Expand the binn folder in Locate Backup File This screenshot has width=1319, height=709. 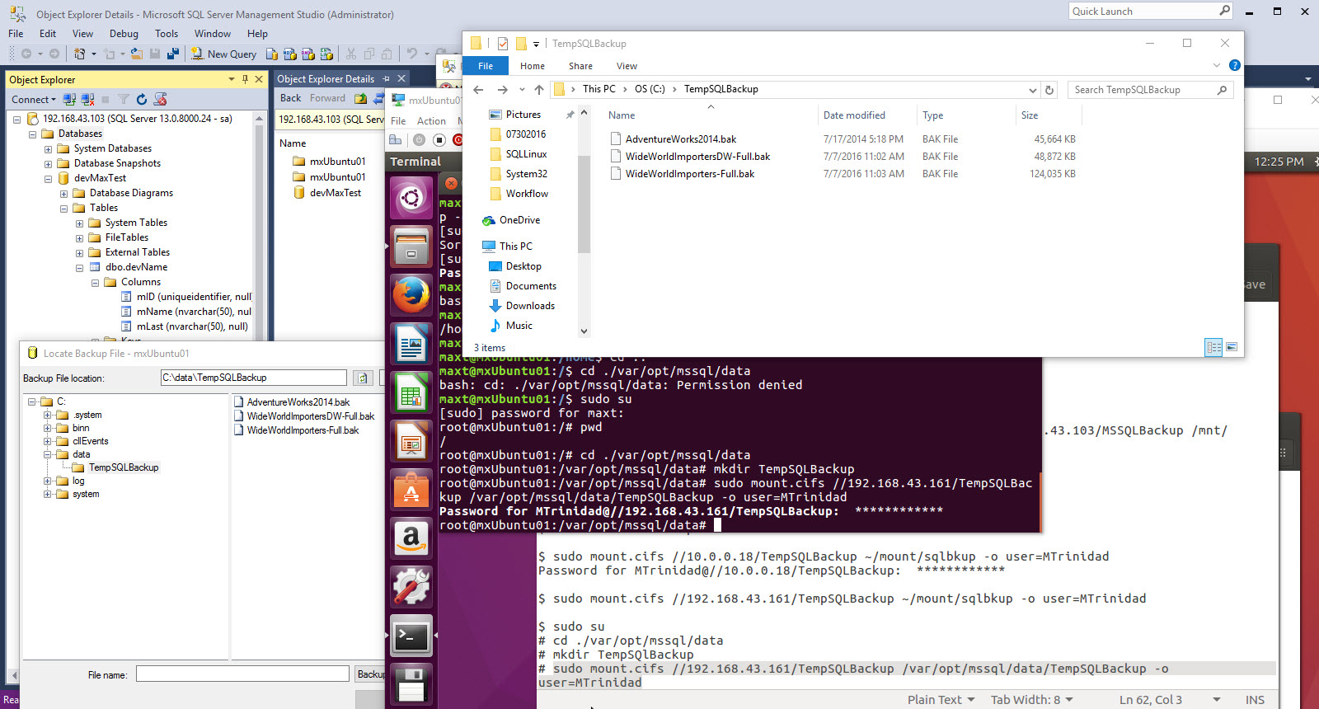pyautogui.click(x=48, y=428)
